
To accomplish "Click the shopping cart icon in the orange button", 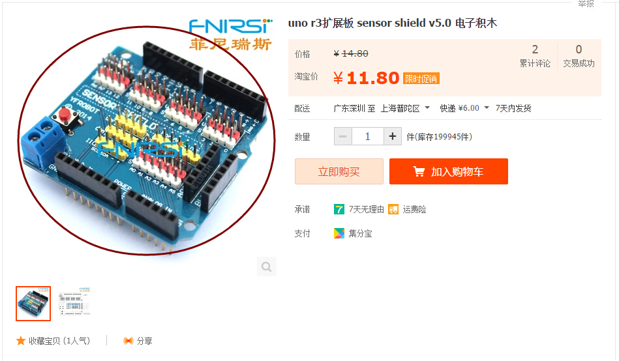I will click(x=419, y=171).
